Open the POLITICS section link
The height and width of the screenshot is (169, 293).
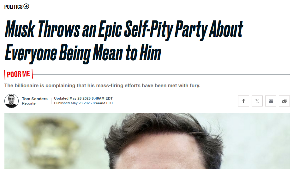tap(14, 7)
